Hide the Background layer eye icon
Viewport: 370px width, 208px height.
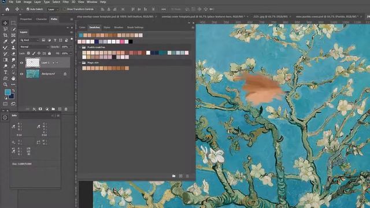click(x=21, y=74)
